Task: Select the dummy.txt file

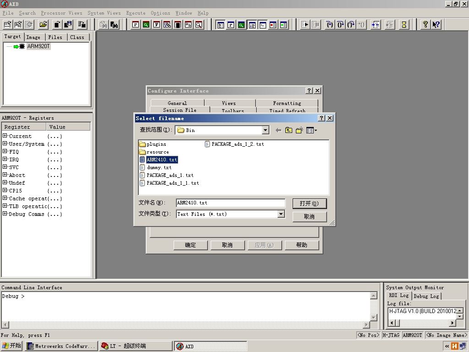Action: (x=156, y=167)
